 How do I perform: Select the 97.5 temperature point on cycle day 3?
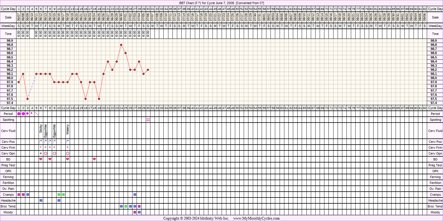point(27,99)
